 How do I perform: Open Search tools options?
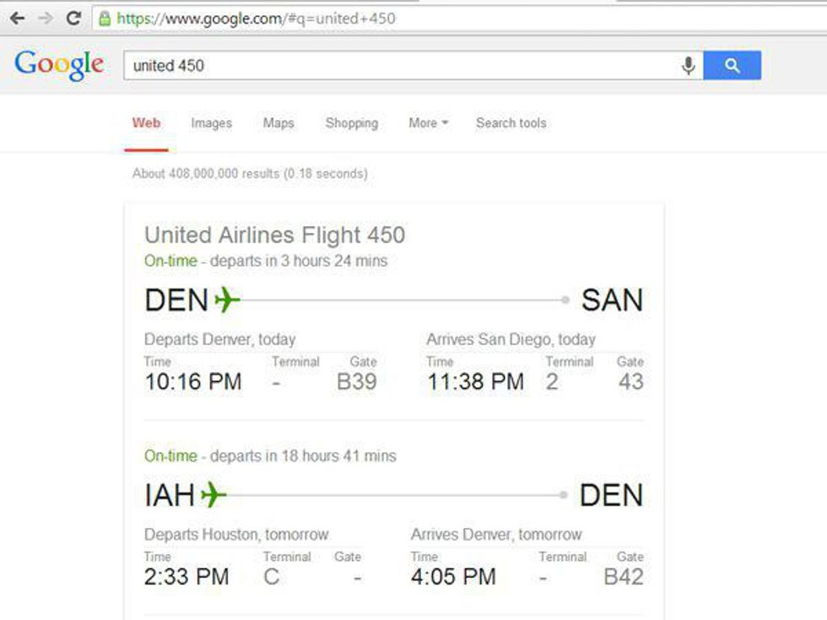coord(511,123)
